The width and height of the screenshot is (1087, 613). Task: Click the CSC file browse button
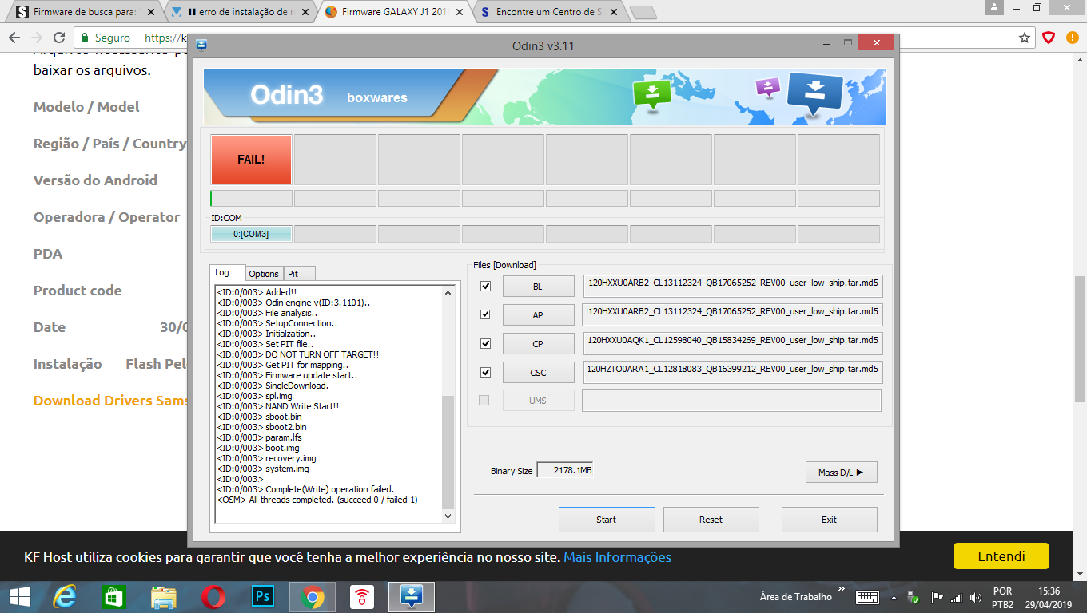click(538, 372)
